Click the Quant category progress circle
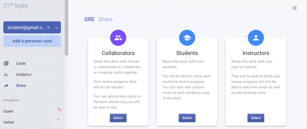Image resolution: width=307 pixels, height=129 pixels. (x=58, y=111)
